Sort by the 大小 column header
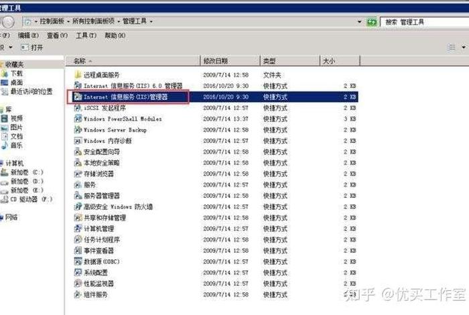 tap(340, 61)
